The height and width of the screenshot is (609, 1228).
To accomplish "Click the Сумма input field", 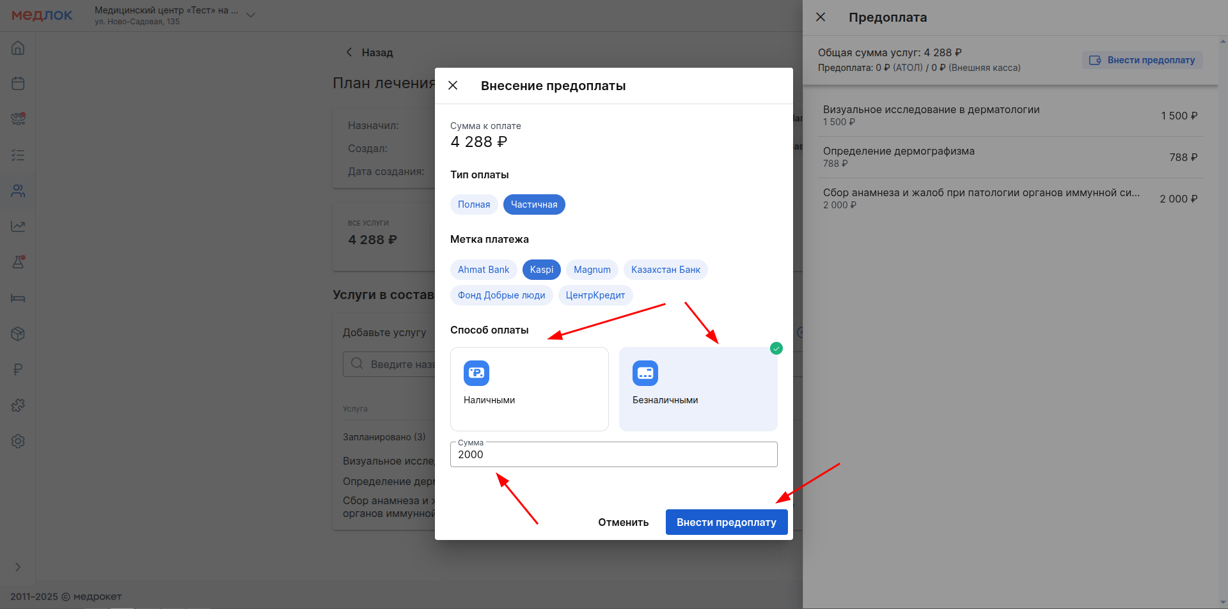I will [x=613, y=454].
